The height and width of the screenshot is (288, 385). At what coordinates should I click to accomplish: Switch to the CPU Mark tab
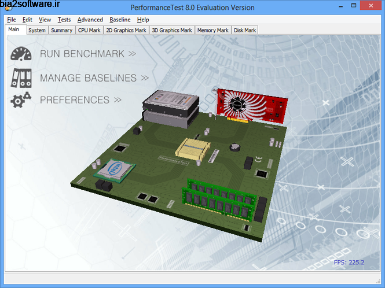point(89,30)
